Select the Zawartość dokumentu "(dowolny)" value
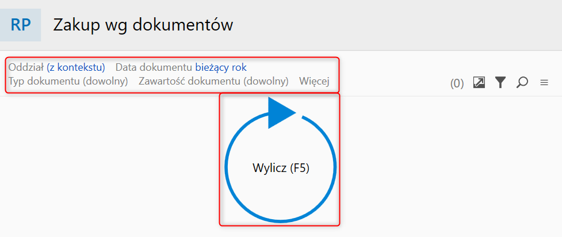The image size is (562, 237). tap(265, 81)
